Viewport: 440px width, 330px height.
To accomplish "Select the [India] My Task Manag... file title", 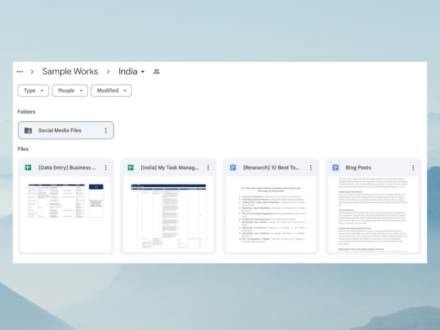I will click(x=170, y=168).
